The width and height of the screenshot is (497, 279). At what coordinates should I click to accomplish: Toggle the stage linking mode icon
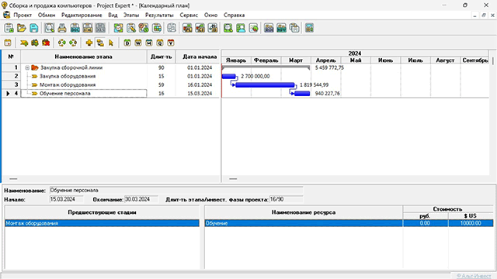(100, 43)
